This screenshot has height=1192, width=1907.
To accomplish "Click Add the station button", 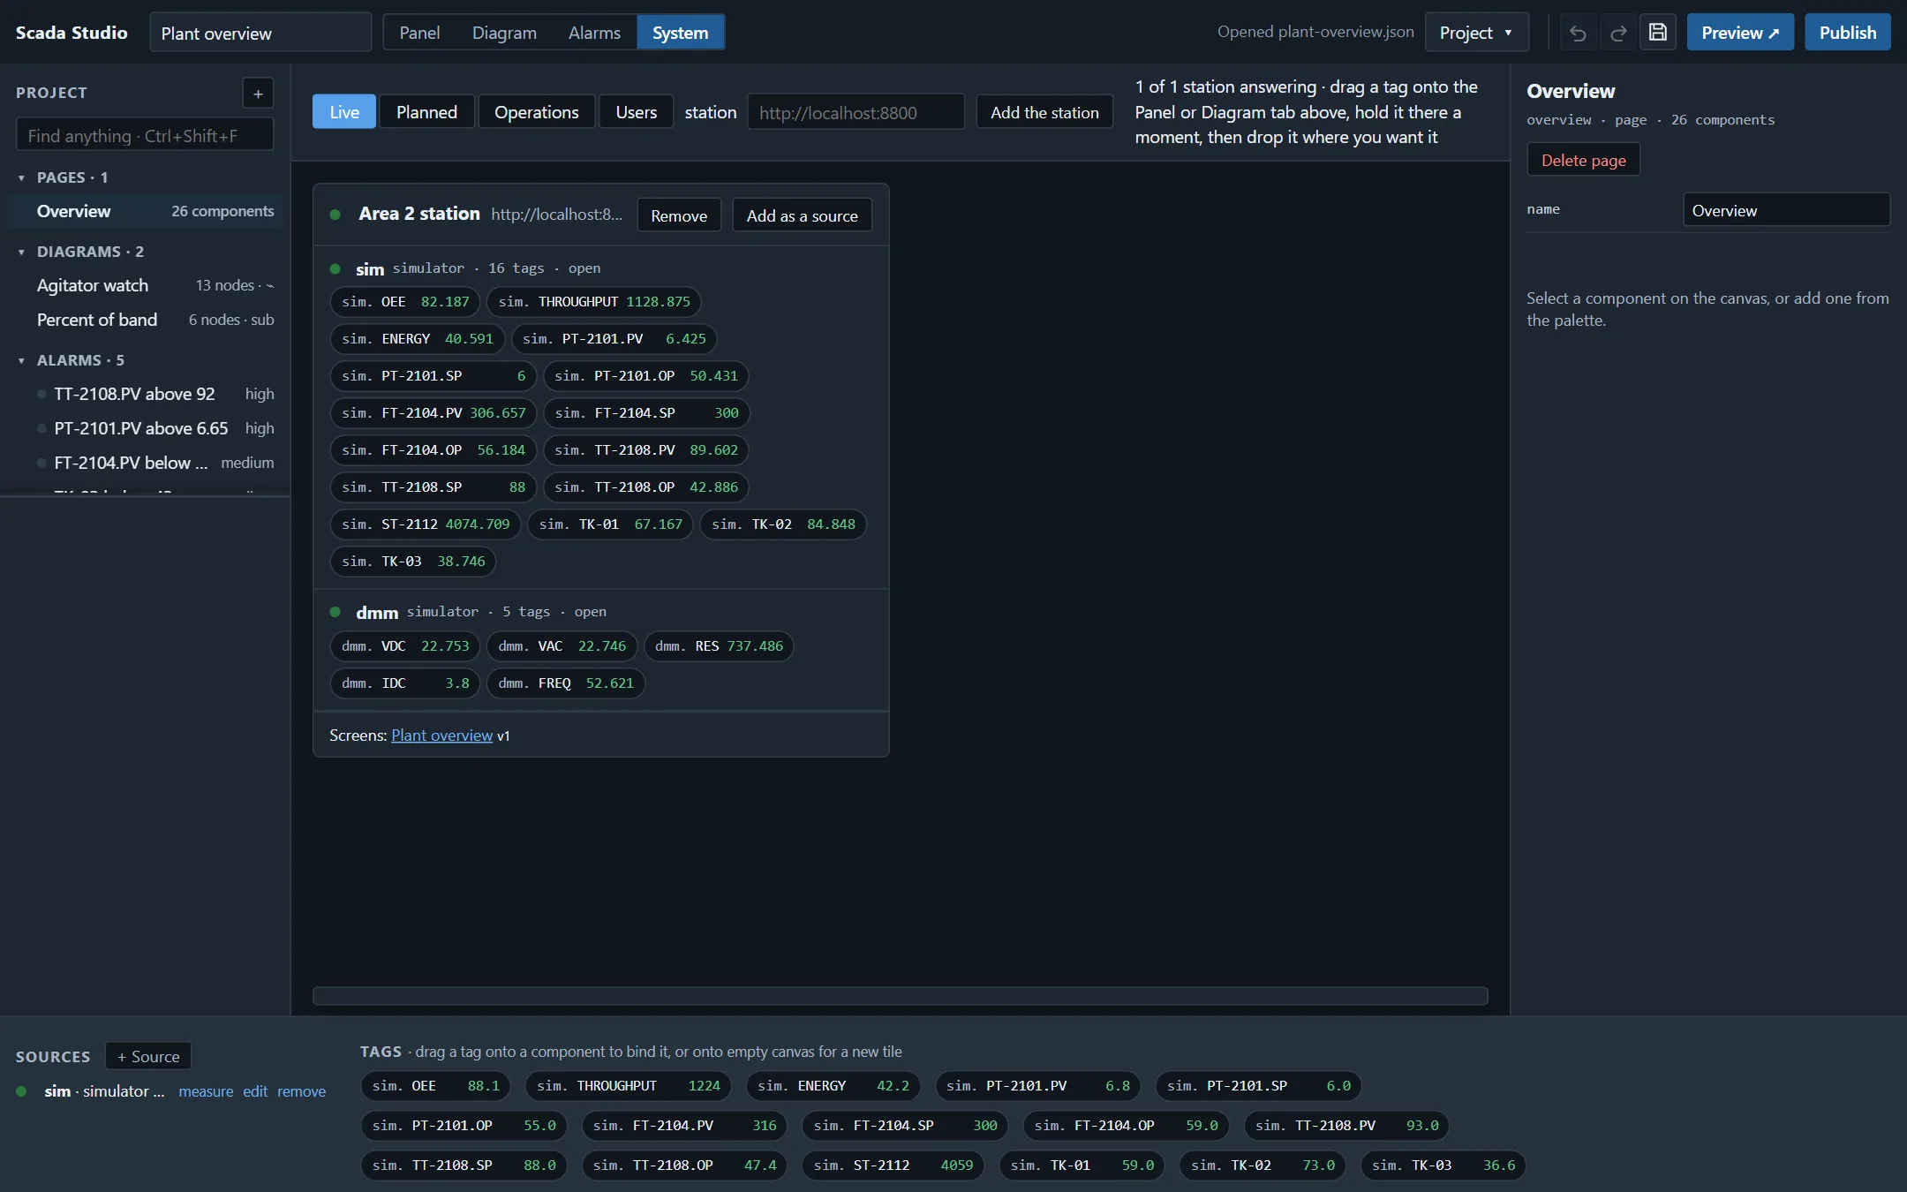I will pyautogui.click(x=1044, y=112).
